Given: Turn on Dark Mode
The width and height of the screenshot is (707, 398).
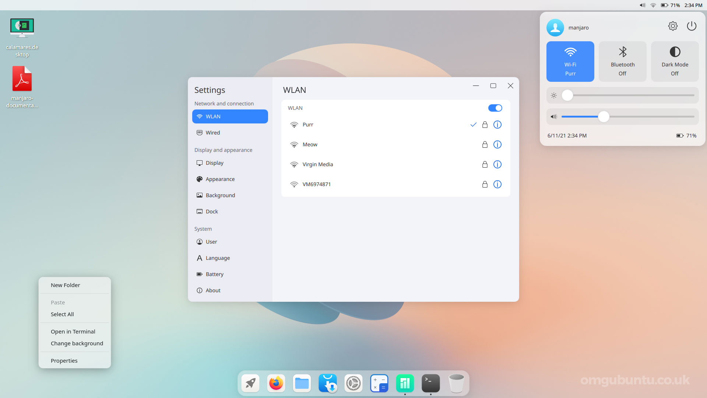Looking at the screenshot, I should [x=675, y=61].
